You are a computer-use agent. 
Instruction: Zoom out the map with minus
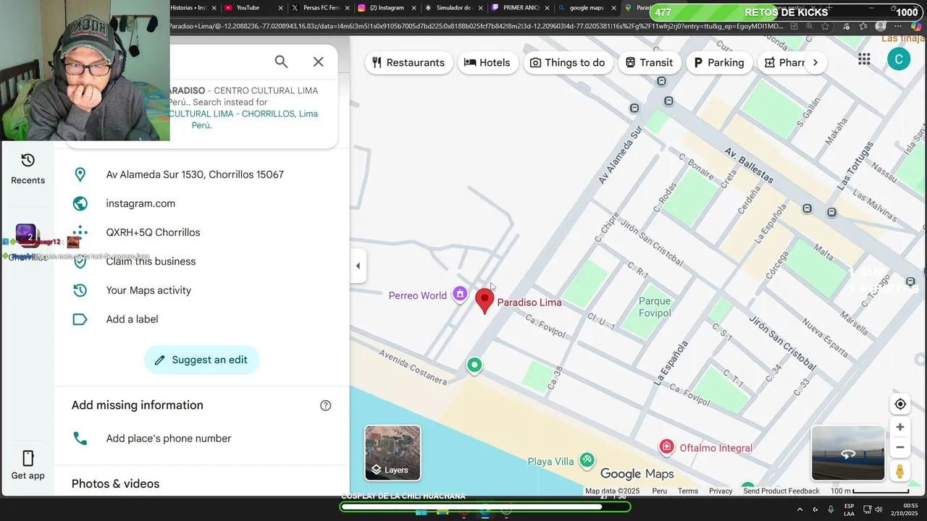[900, 447]
